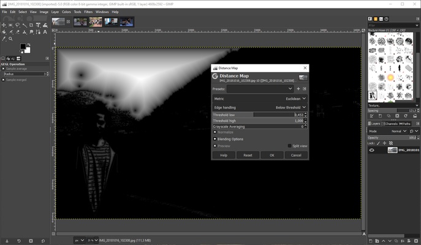Click the delete brush icon

point(397,116)
